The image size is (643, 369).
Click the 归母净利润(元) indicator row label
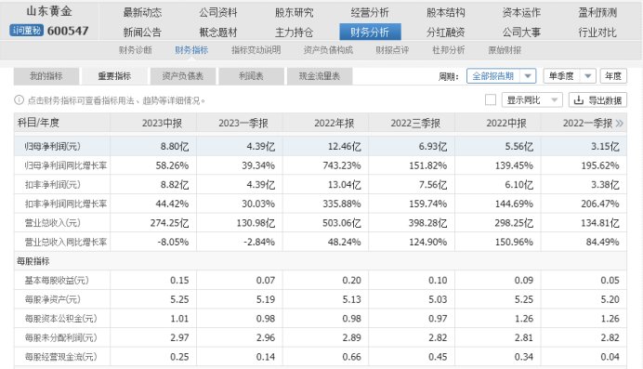[52, 146]
